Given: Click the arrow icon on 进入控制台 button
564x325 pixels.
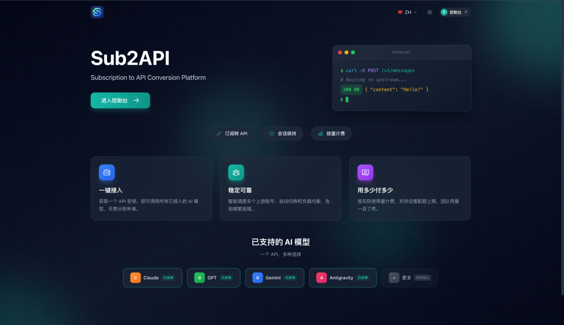Looking at the screenshot, I should click(136, 101).
